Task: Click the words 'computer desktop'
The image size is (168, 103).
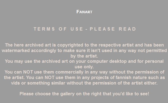Action: tap(107, 62)
